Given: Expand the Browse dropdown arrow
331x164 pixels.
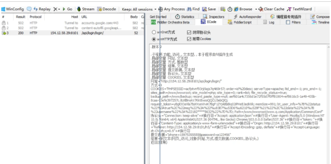Looking at the screenshot, I should (x=256, y=9).
